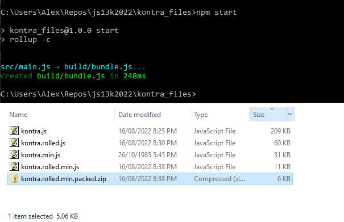This screenshot has width=344, height=222.
Task: Click the JavaScript File type of kontra.js
Action: point(214,131)
